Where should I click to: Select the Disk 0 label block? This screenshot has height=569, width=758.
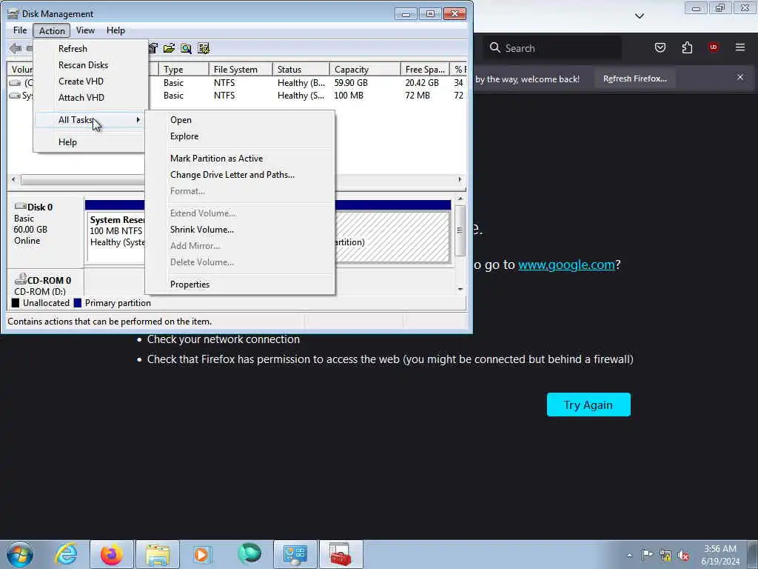point(45,230)
